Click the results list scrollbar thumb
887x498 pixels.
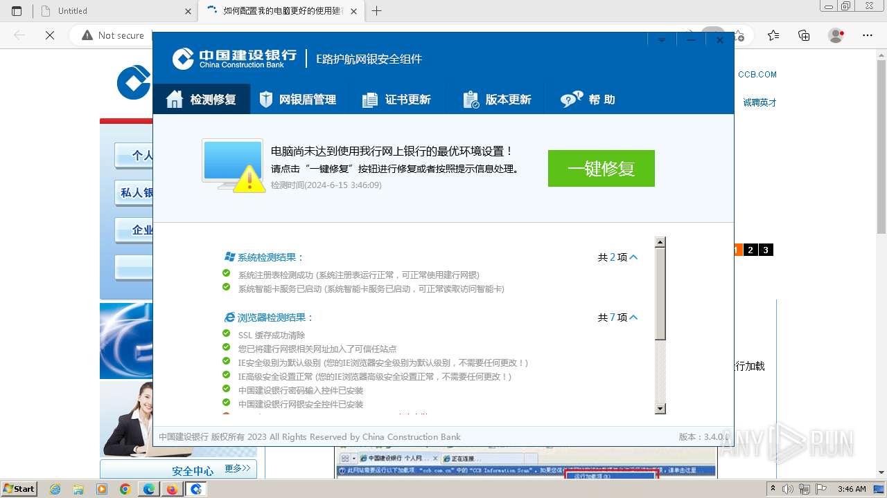(x=660, y=293)
